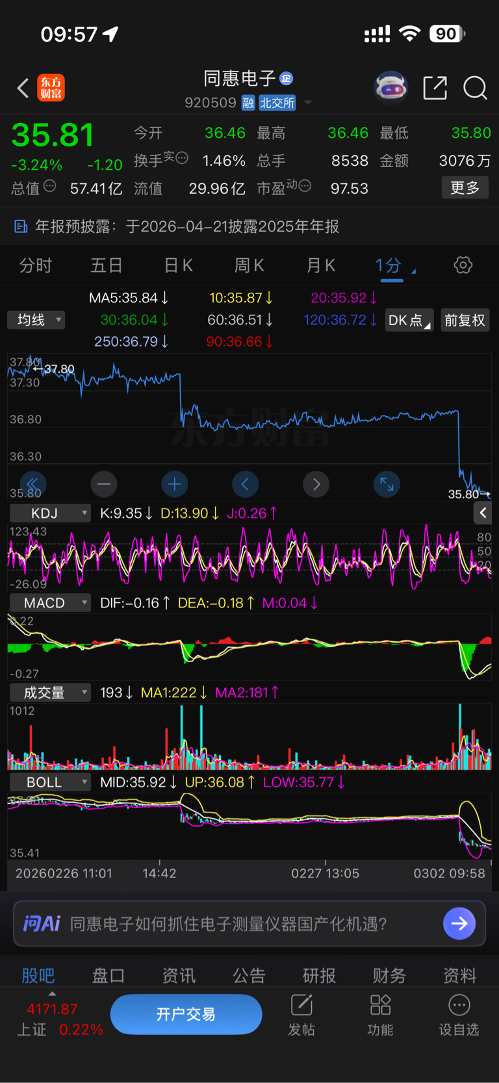Go back with the left arrow
499x1083 pixels.
coord(23,88)
